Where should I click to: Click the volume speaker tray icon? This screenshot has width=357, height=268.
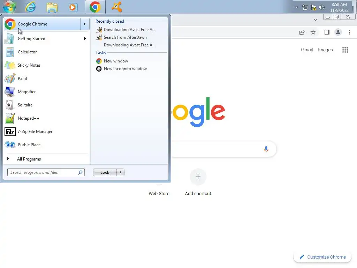pyautogui.click(x=322, y=7)
